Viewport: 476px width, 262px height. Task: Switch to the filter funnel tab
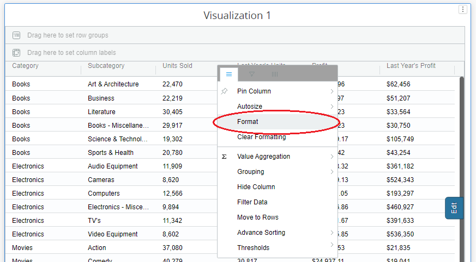click(x=252, y=74)
